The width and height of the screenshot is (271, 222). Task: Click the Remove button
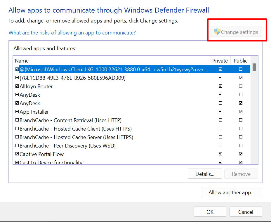coord(241,174)
